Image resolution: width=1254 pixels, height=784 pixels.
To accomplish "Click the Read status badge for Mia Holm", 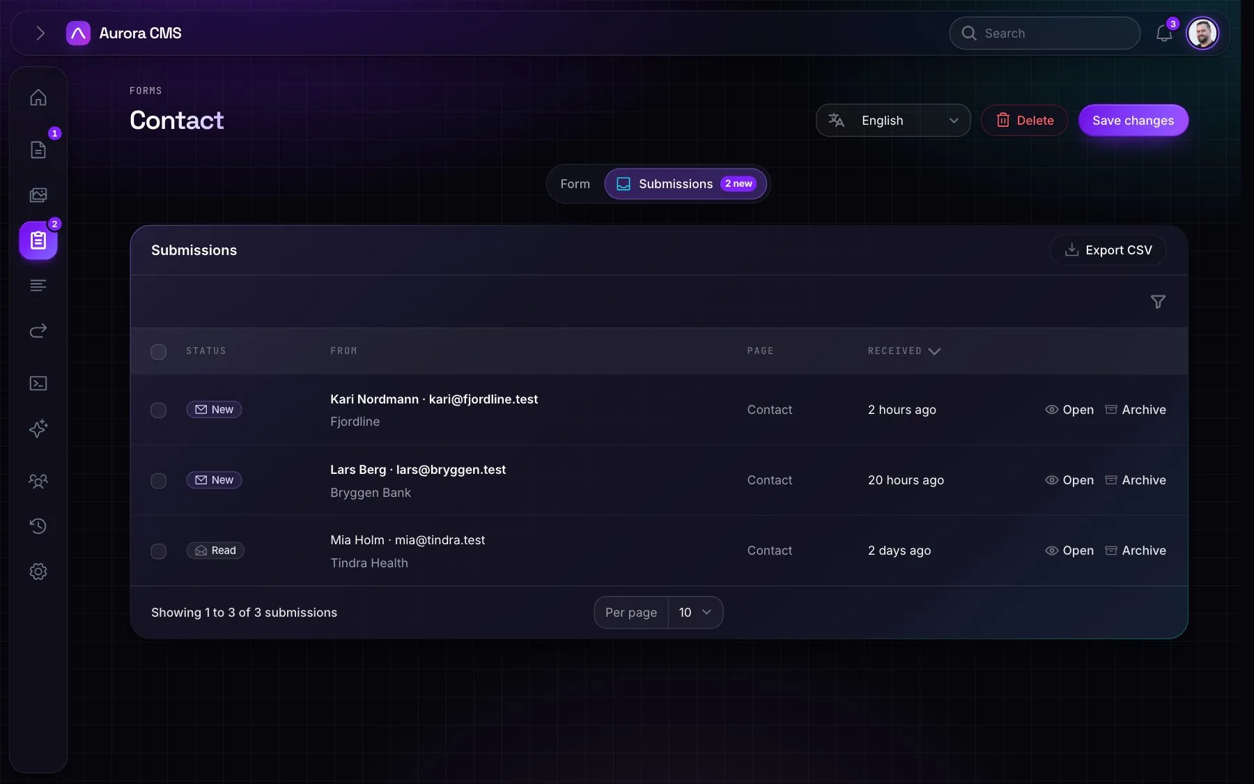I will click(x=215, y=551).
